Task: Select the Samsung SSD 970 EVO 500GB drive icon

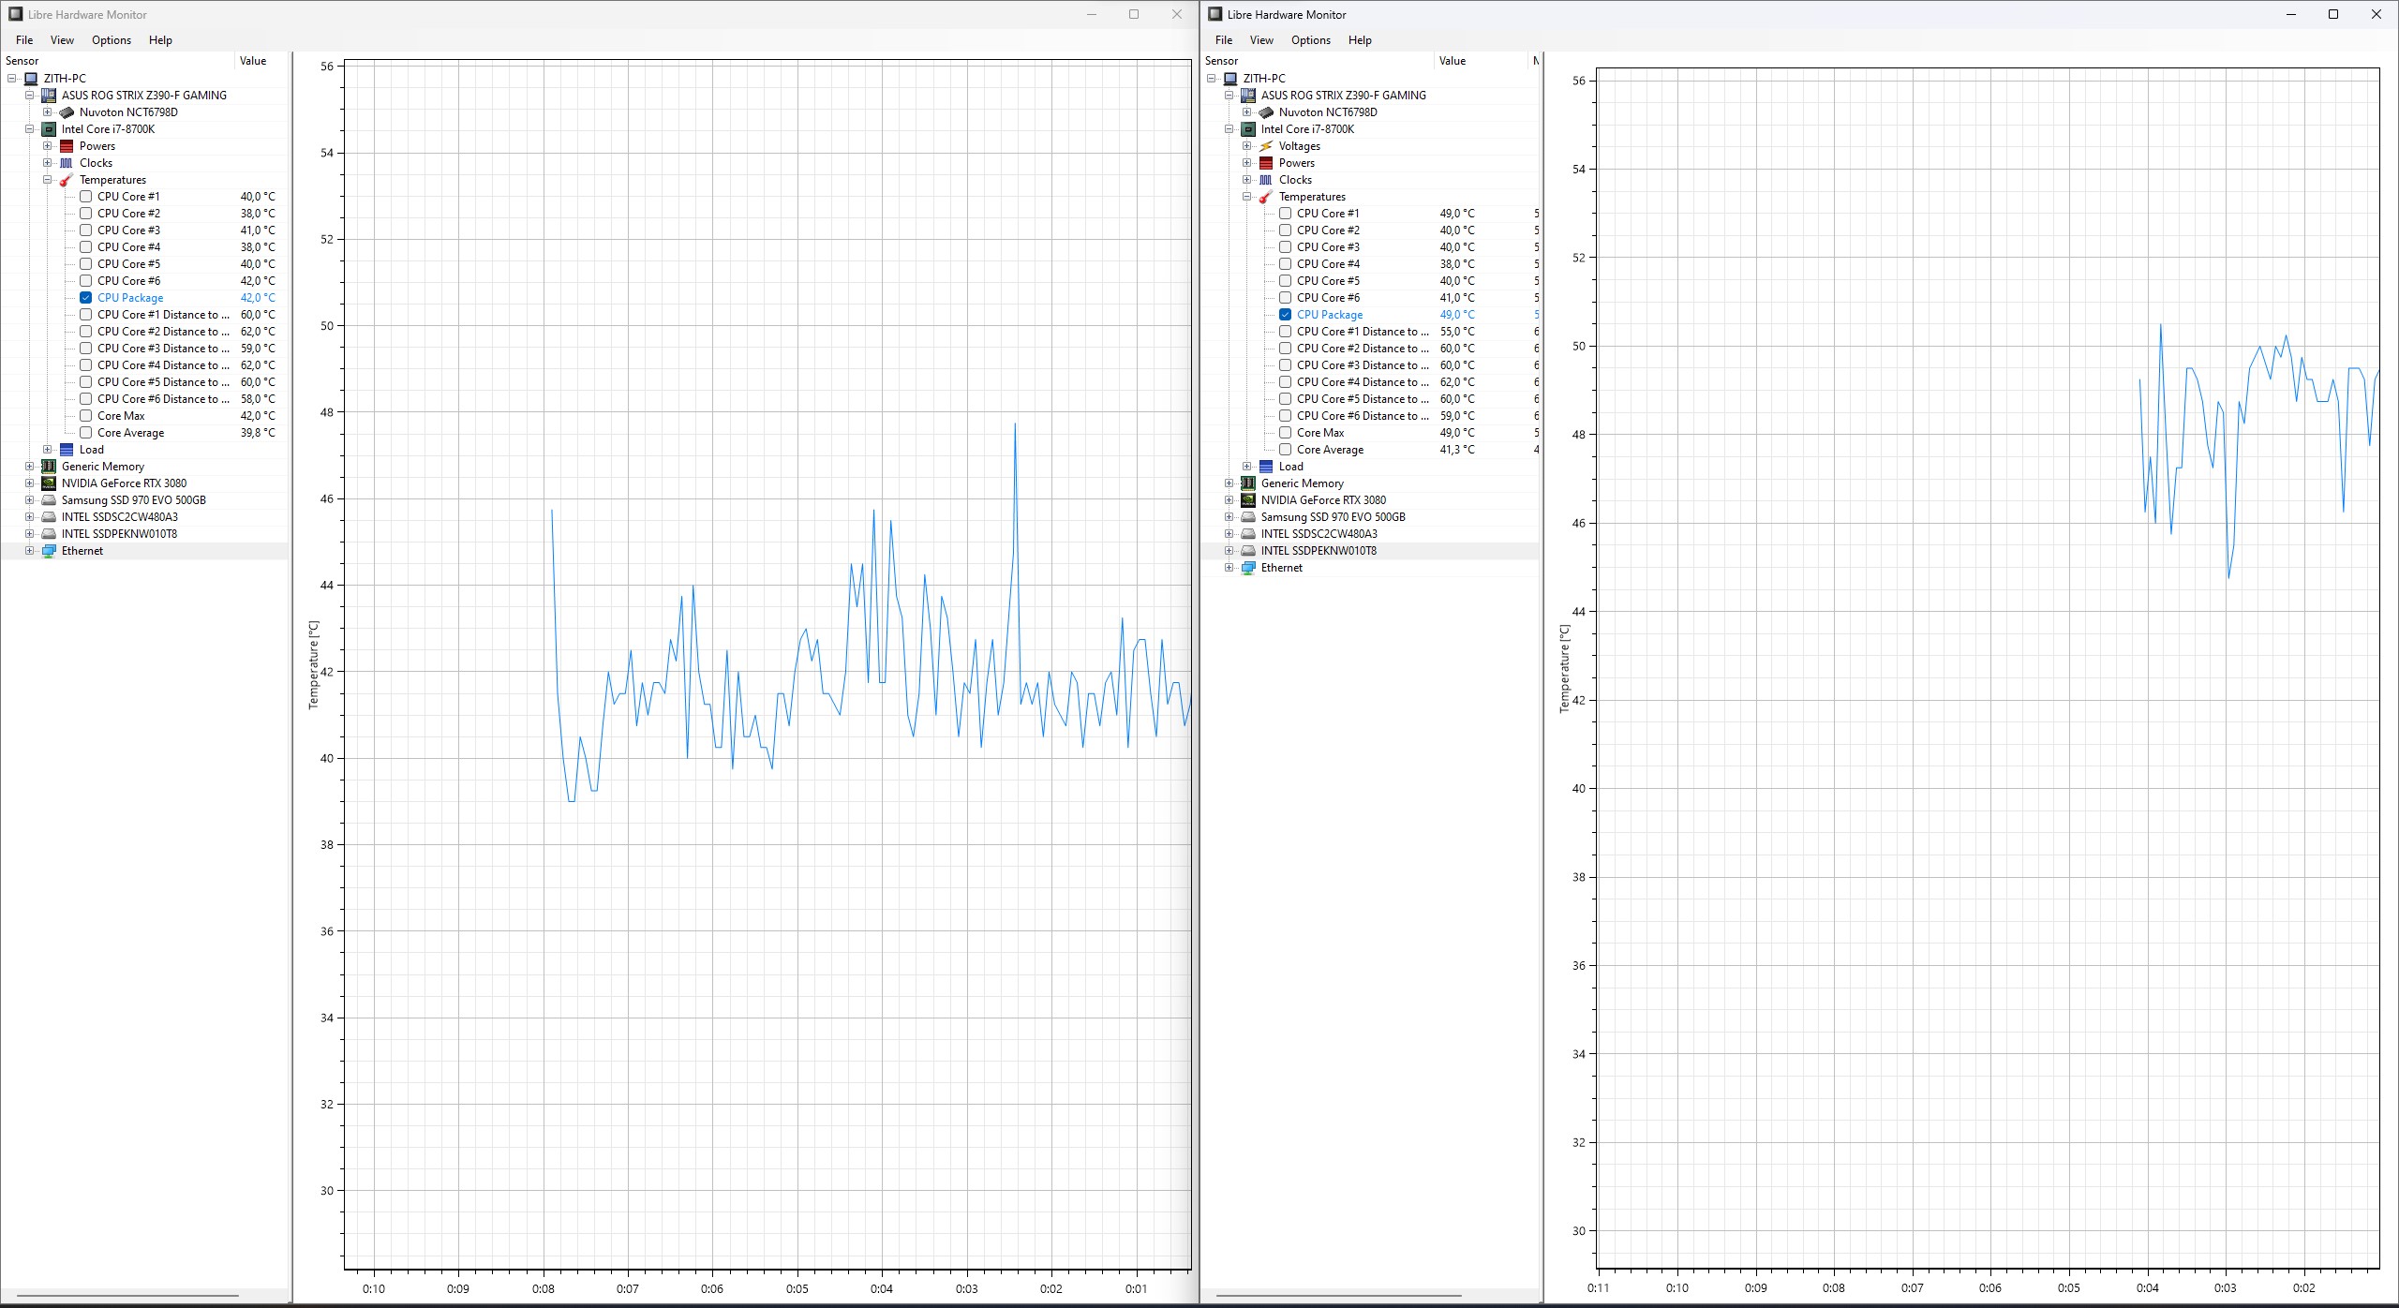Action: click(x=49, y=499)
